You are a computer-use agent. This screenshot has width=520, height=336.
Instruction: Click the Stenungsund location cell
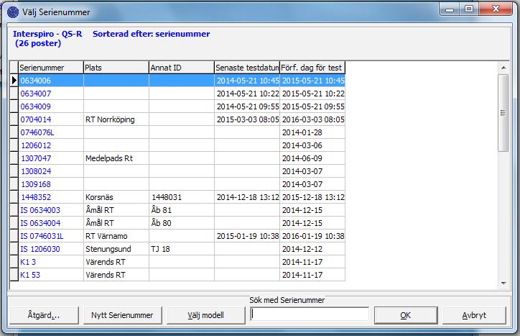click(116, 249)
